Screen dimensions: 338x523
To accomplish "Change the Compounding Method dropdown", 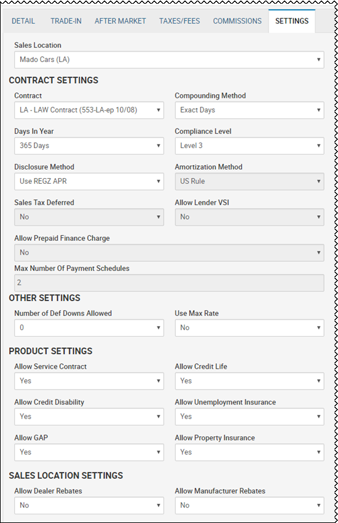I will coord(250,110).
